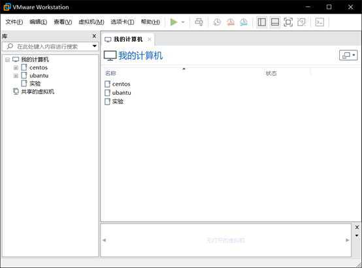Sort by the 名称 column header
Image resolution: width=362 pixels, height=268 pixels.
(x=110, y=73)
